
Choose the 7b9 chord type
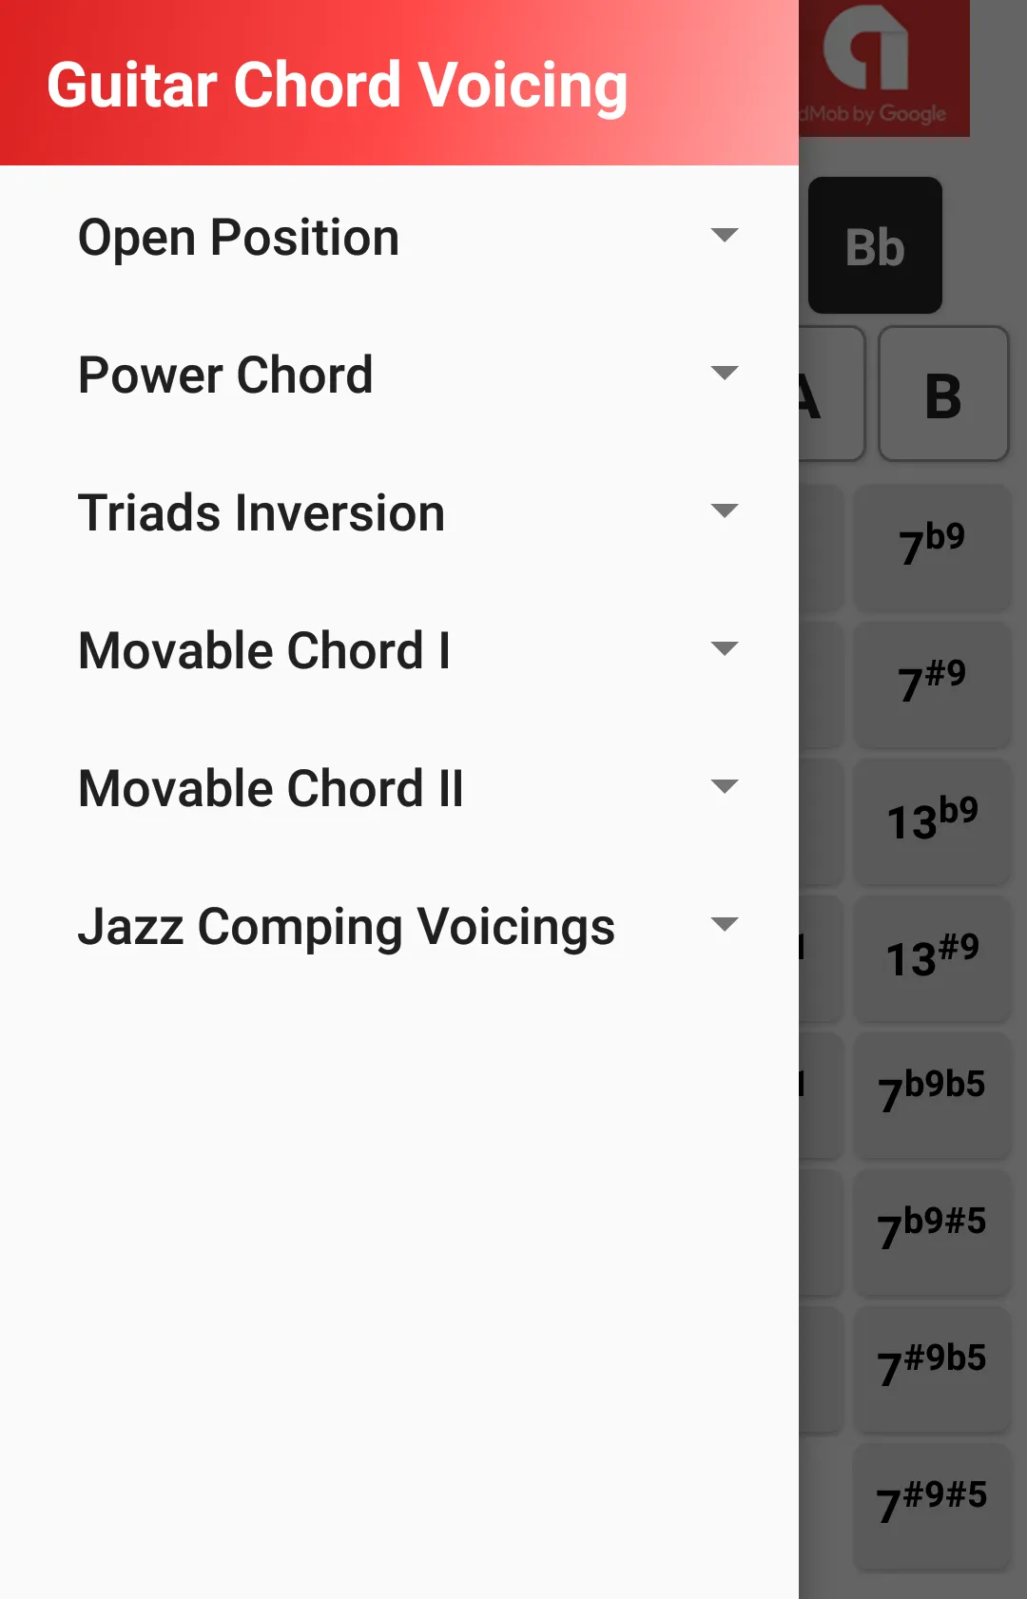point(932,547)
